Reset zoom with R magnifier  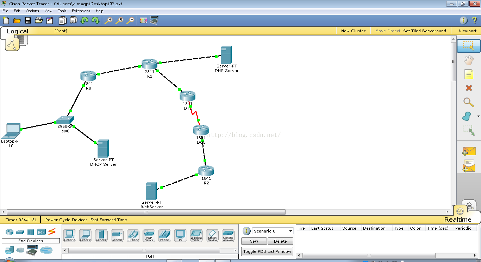click(119, 21)
